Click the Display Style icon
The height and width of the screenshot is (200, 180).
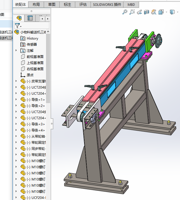[x=172, y=12]
